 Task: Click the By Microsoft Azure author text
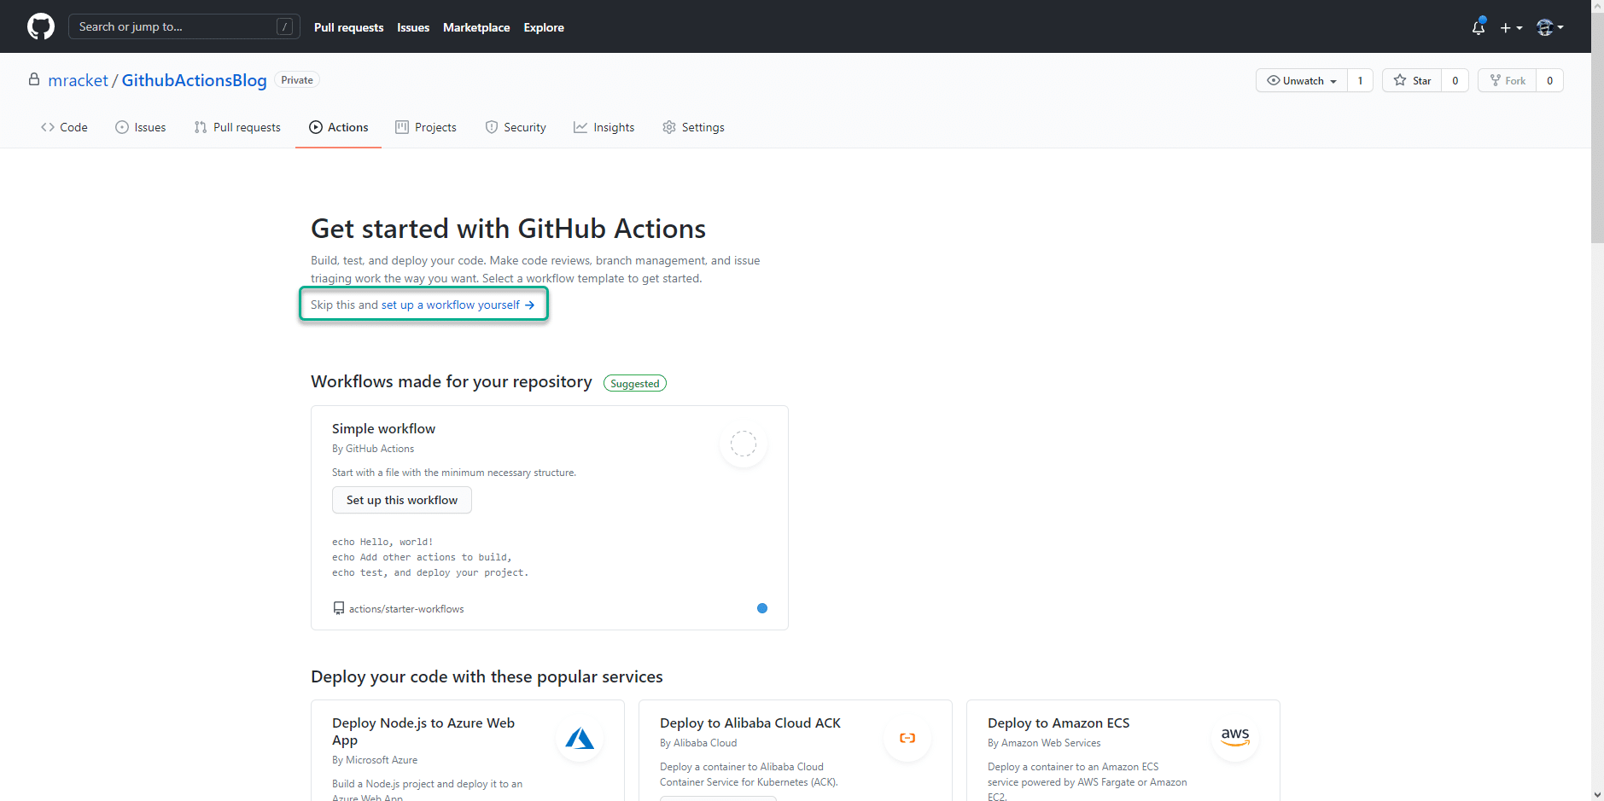tap(375, 760)
